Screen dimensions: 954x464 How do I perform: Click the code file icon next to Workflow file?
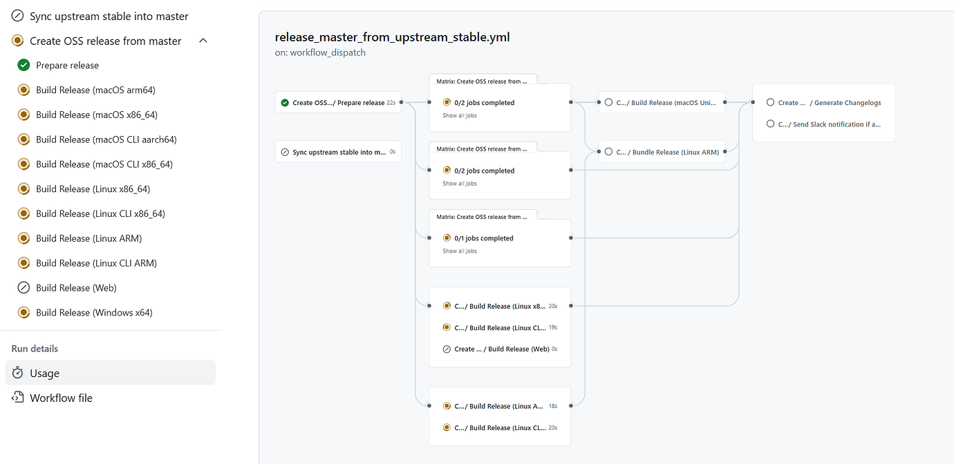(18, 398)
